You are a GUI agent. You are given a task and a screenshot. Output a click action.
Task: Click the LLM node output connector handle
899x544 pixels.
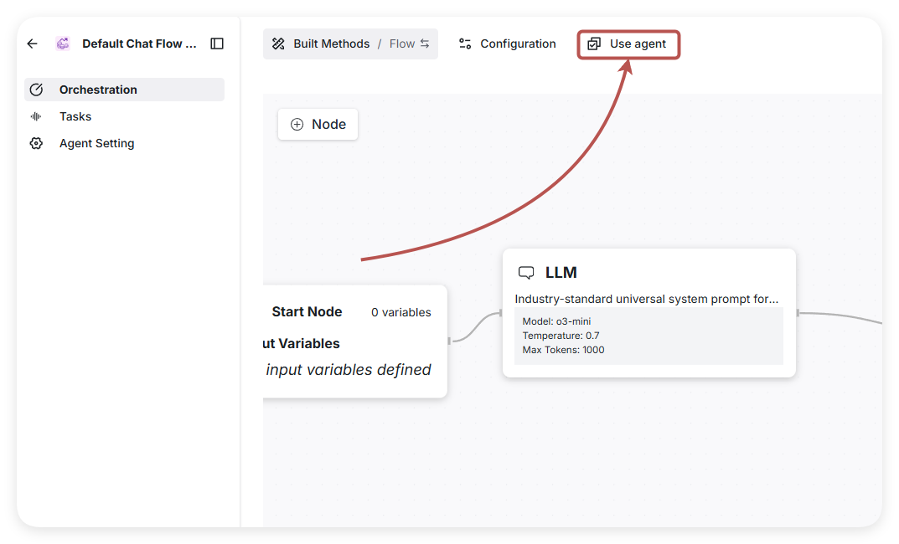click(x=797, y=313)
